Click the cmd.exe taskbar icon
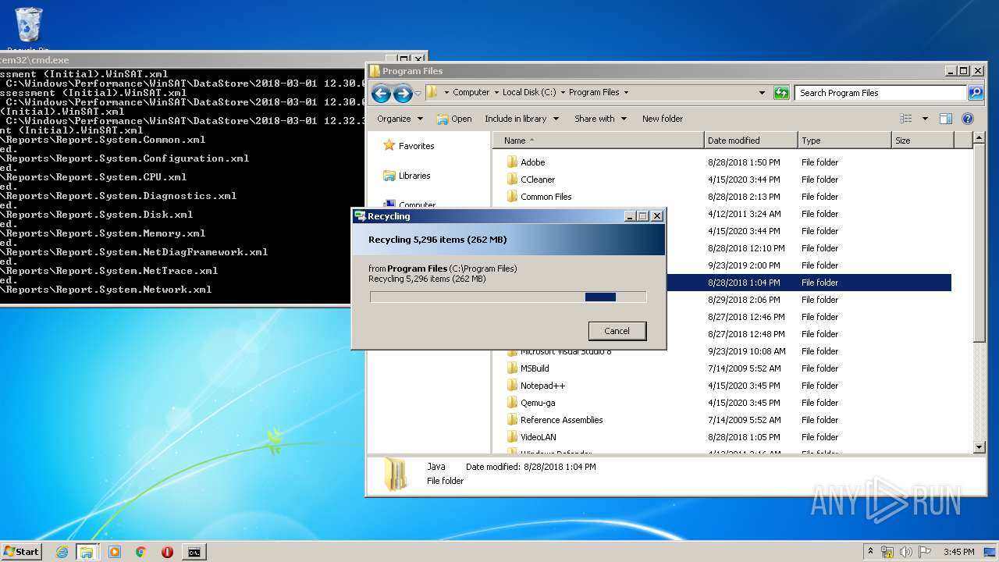The height and width of the screenshot is (562, 999). click(194, 552)
